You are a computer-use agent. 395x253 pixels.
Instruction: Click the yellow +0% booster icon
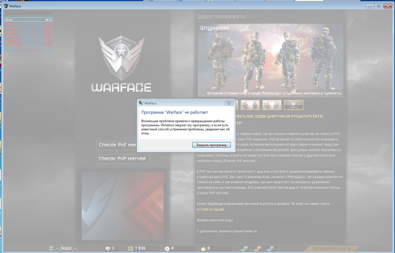click(257, 249)
